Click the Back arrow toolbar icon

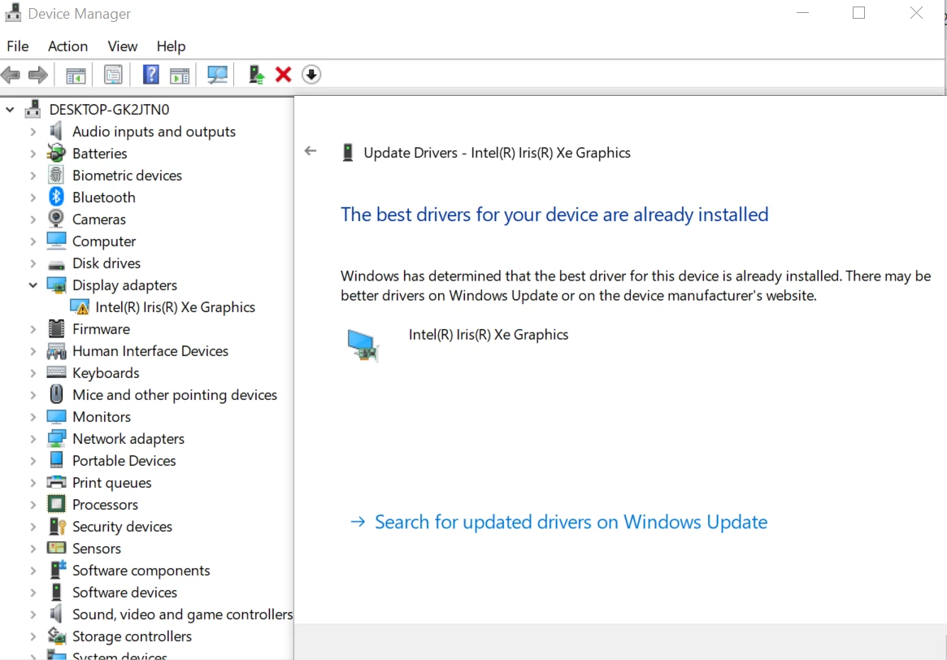pyautogui.click(x=11, y=75)
